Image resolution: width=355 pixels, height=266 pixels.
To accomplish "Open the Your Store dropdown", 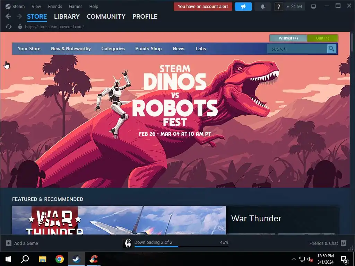I will [x=29, y=48].
